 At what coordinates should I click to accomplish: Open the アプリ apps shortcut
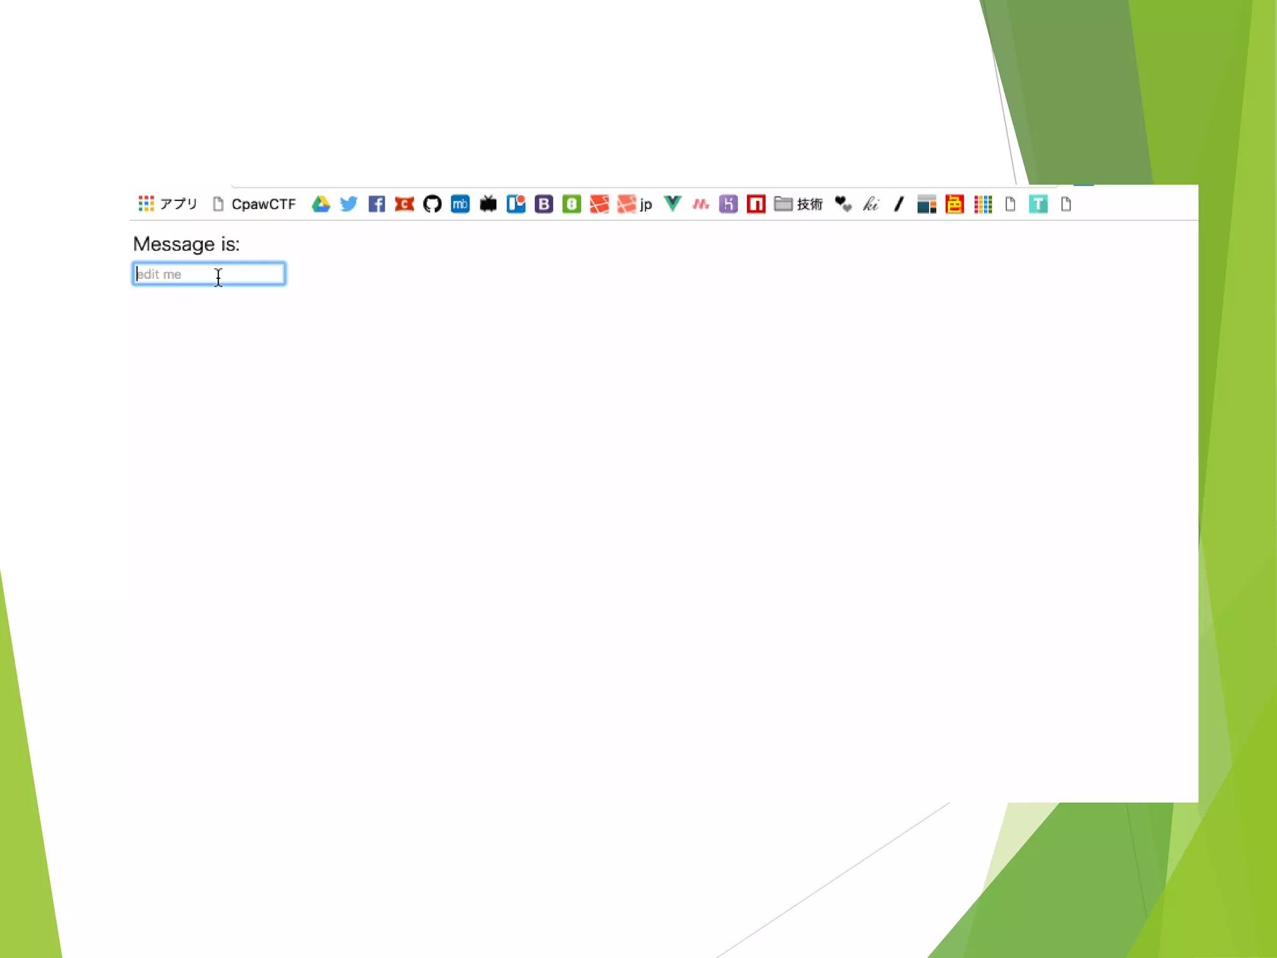coord(167,204)
